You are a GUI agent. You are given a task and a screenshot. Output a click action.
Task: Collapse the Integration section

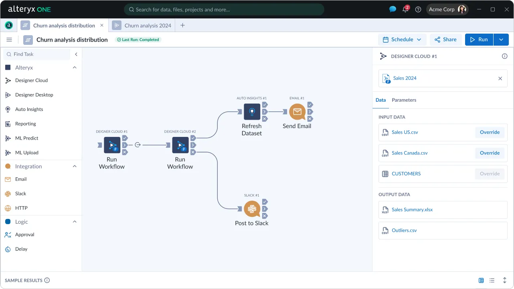tap(75, 166)
